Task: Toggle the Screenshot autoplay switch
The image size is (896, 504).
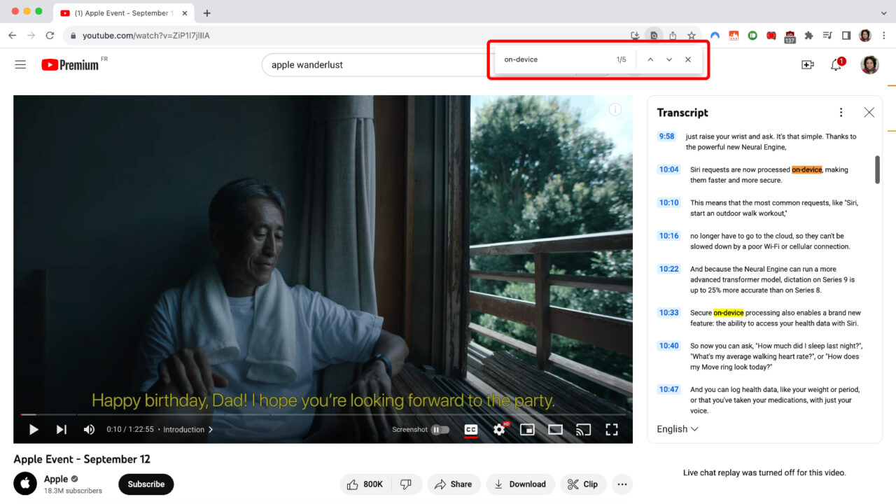Action: pyautogui.click(x=440, y=430)
